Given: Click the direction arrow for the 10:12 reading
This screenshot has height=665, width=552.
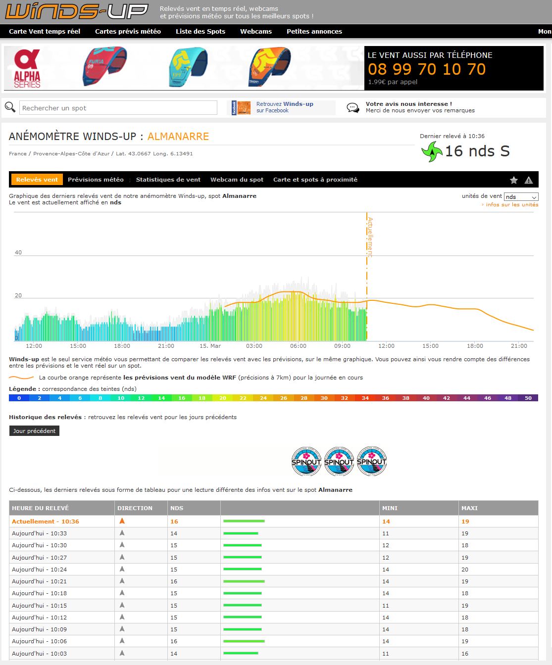Looking at the screenshot, I should click(x=122, y=617).
